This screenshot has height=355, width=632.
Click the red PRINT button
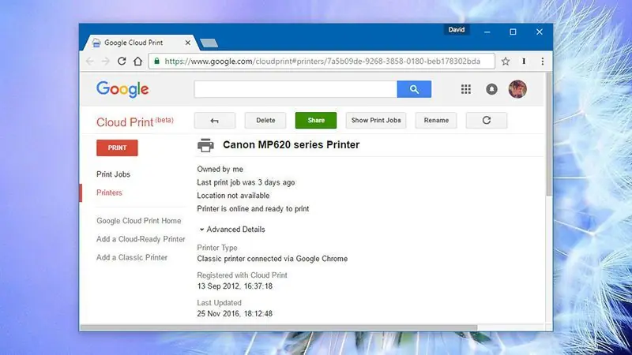point(117,148)
